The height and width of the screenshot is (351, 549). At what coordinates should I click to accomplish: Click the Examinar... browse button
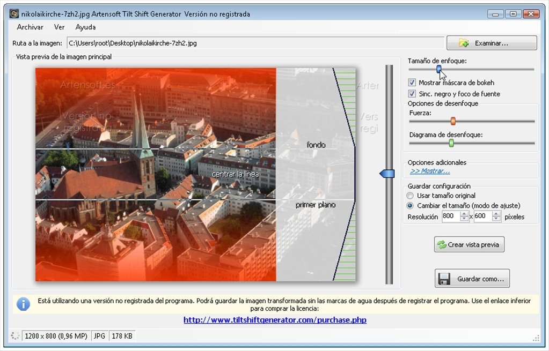492,43
